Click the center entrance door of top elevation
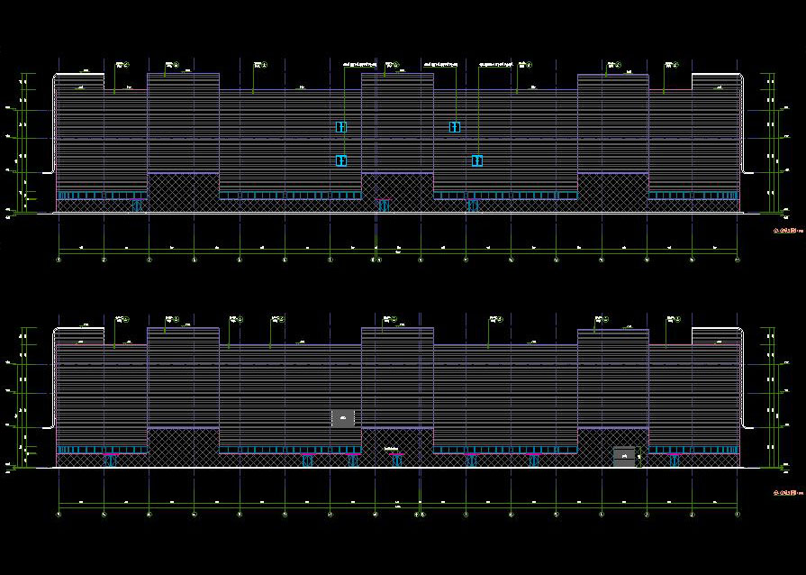The width and height of the screenshot is (806, 575). coord(384,205)
